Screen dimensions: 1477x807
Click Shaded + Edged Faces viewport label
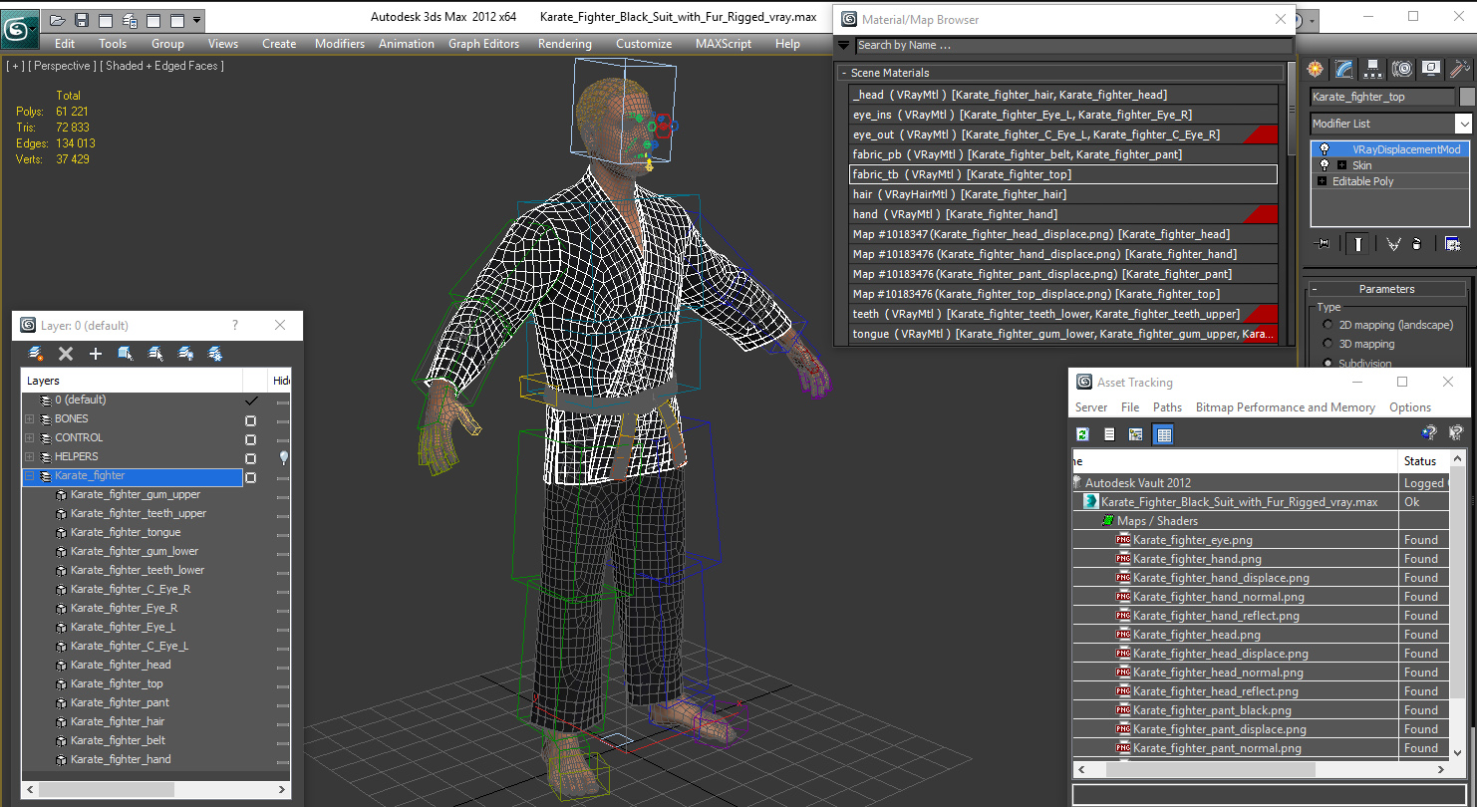(164, 66)
